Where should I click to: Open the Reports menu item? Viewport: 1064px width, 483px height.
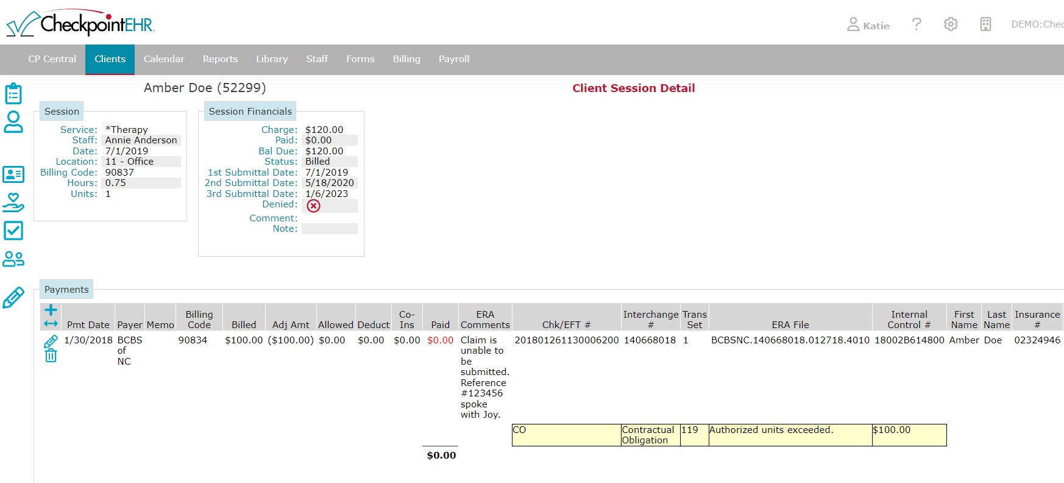pyautogui.click(x=220, y=59)
